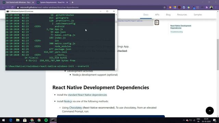This screenshot has height=123, width=219.
Task: Switch to Command Prompt taskbar icon
Action: pyautogui.click(x=53, y=120)
